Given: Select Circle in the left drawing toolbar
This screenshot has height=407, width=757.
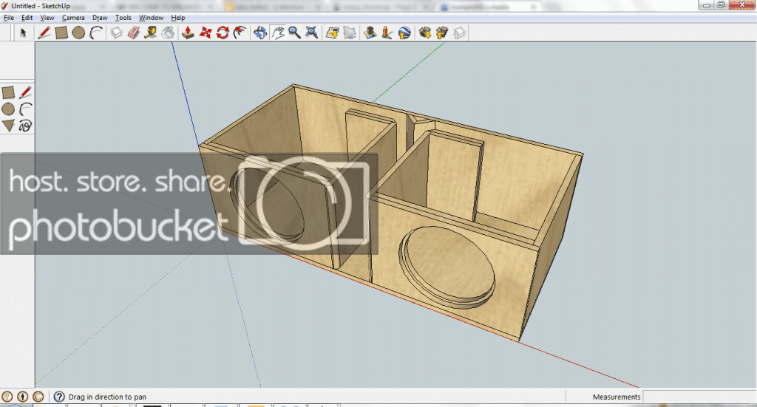Looking at the screenshot, I should coord(8,109).
